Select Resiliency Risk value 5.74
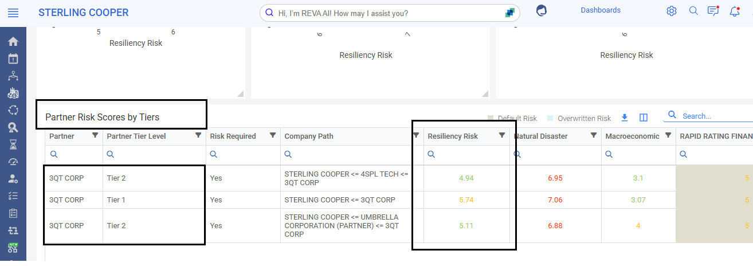 click(466, 200)
